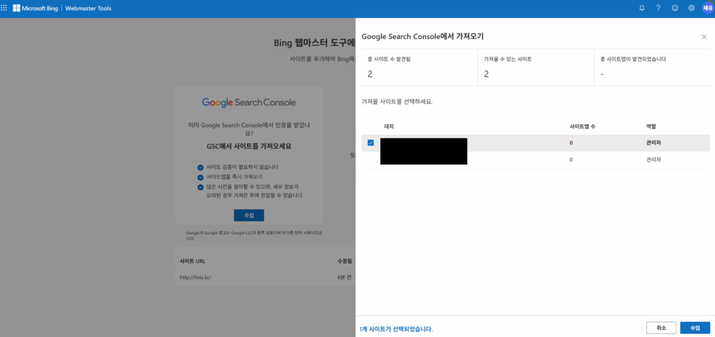
Task: Click the Microsoft Bing logo
Action: 35,8
